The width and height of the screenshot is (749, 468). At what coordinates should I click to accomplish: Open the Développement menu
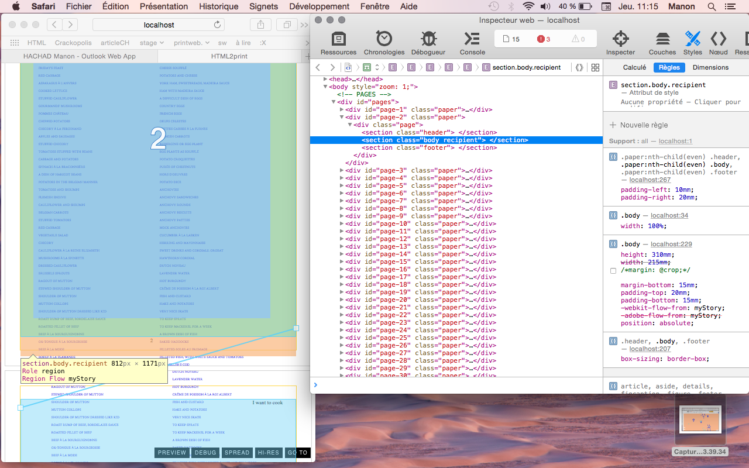pyautogui.click(x=318, y=6)
